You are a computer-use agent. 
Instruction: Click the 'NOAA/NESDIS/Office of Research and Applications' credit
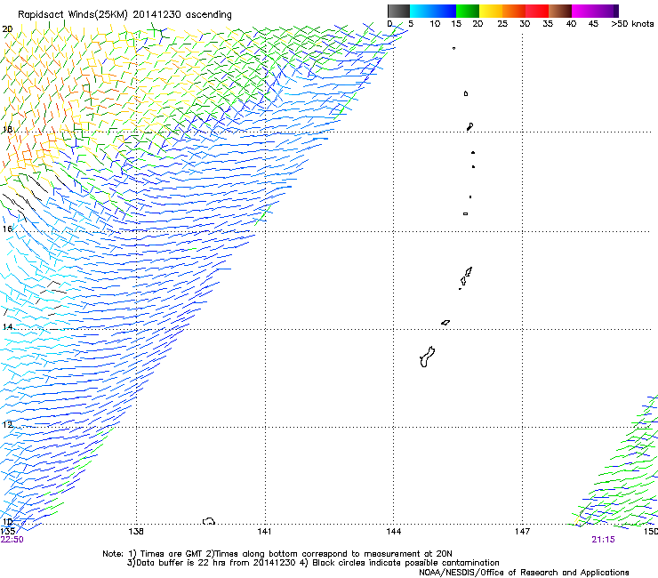click(x=524, y=572)
